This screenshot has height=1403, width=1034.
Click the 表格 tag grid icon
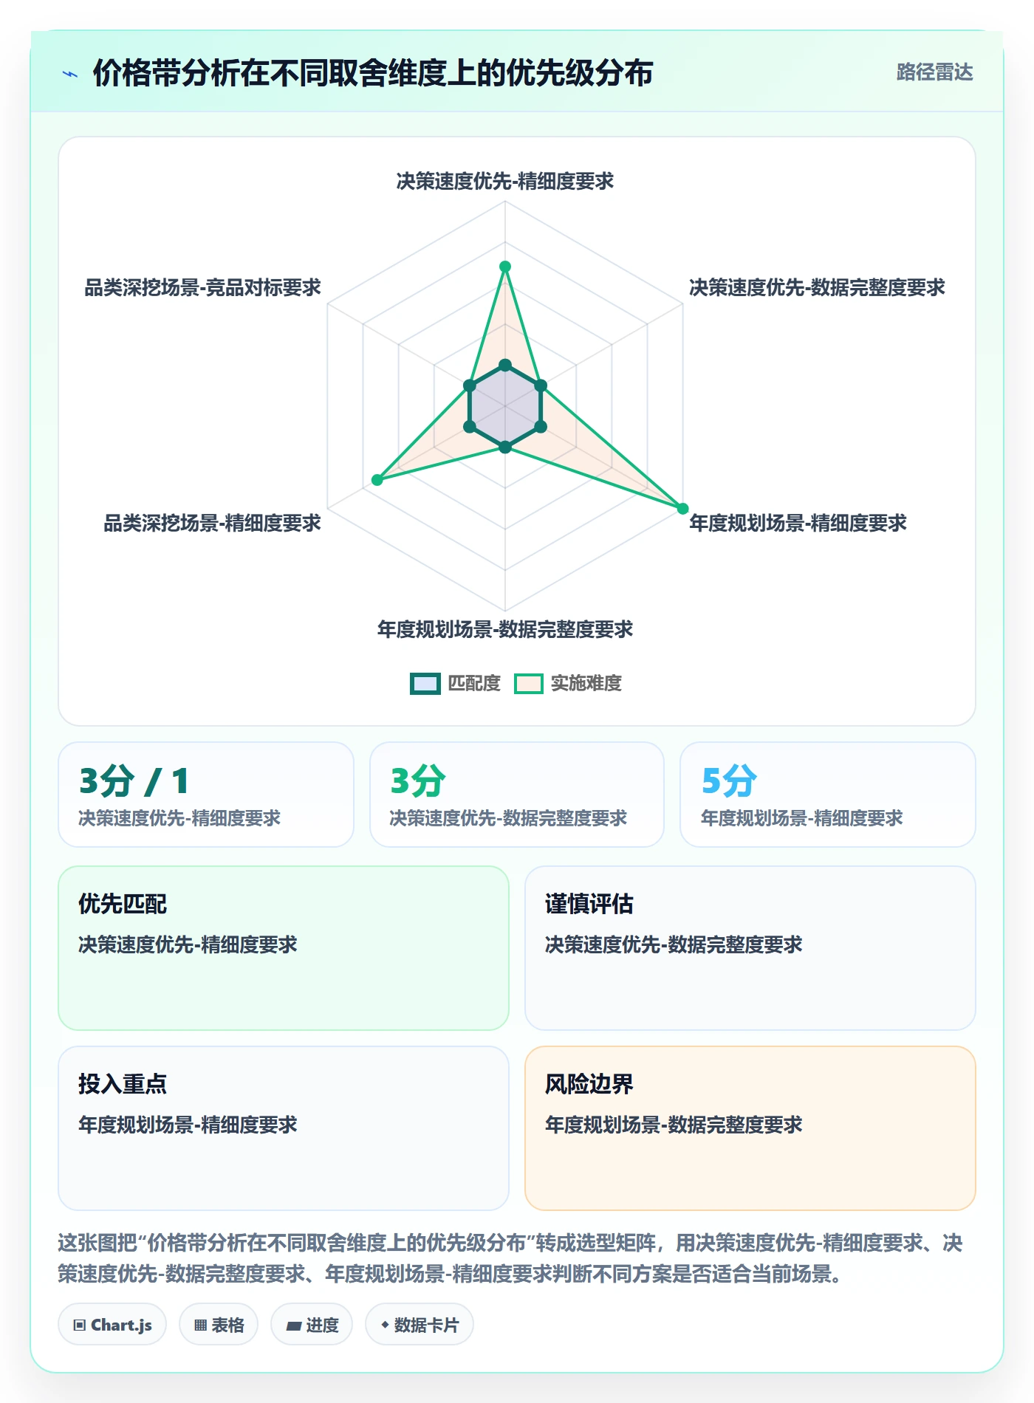[200, 1325]
